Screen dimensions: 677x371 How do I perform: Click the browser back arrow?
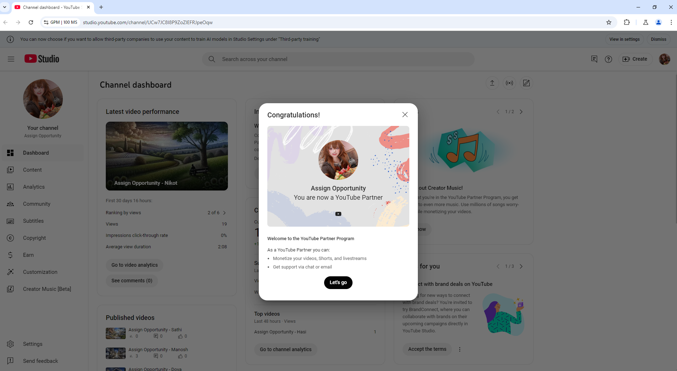coord(6,22)
